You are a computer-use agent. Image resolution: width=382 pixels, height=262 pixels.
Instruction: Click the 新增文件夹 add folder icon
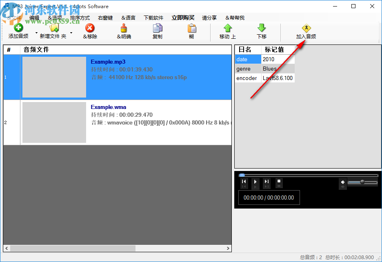pos(54,29)
